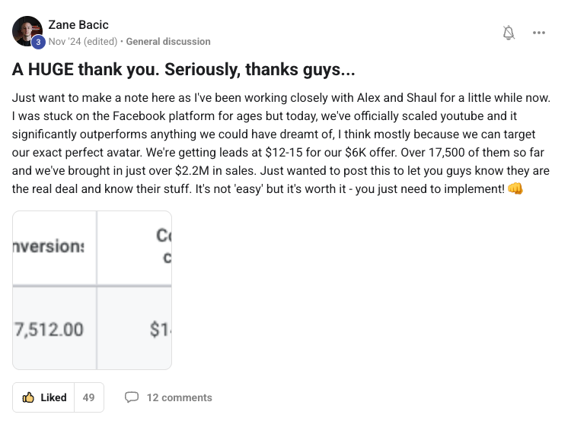Click the thumbs up like icon
571x424 pixels.
point(29,397)
